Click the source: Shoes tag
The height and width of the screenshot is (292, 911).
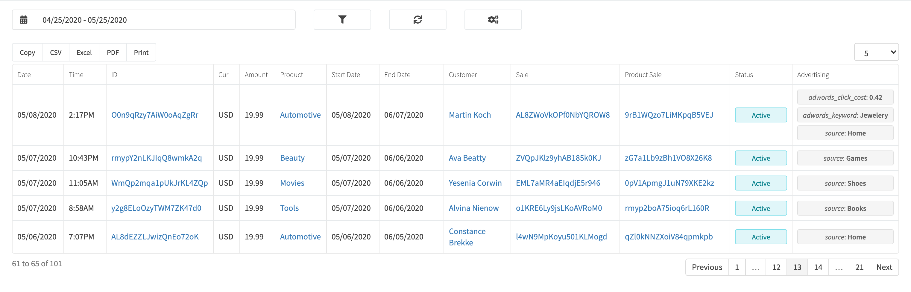coord(845,183)
